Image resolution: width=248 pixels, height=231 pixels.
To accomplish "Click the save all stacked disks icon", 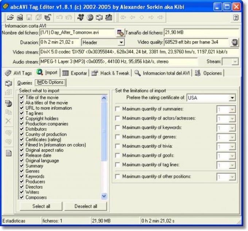I will (x=38, y=17).
